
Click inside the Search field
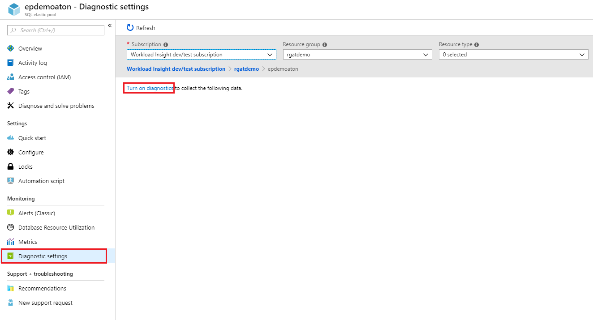coord(55,30)
